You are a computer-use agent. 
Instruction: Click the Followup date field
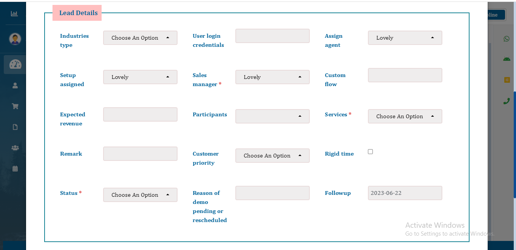click(405, 193)
